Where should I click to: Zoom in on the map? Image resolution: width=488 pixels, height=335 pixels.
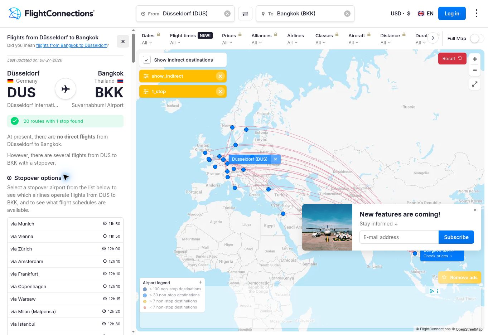[x=475, y=59]
